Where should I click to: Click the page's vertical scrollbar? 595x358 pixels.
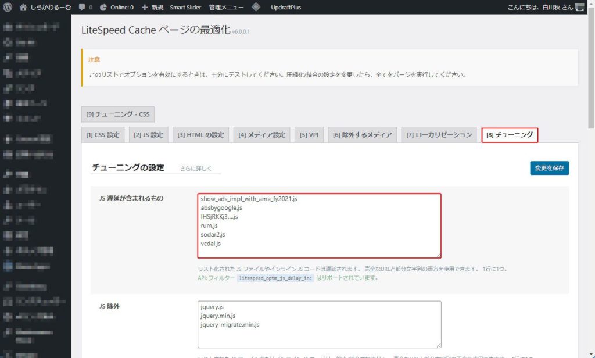[591, 174]
